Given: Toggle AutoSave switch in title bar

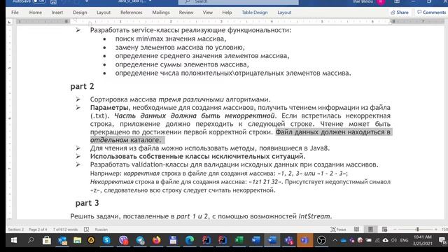Looking at the screenshot, I should 39,1.
